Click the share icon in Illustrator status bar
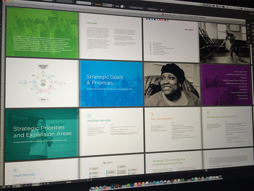The image size is (254, 191). point(9,187)
